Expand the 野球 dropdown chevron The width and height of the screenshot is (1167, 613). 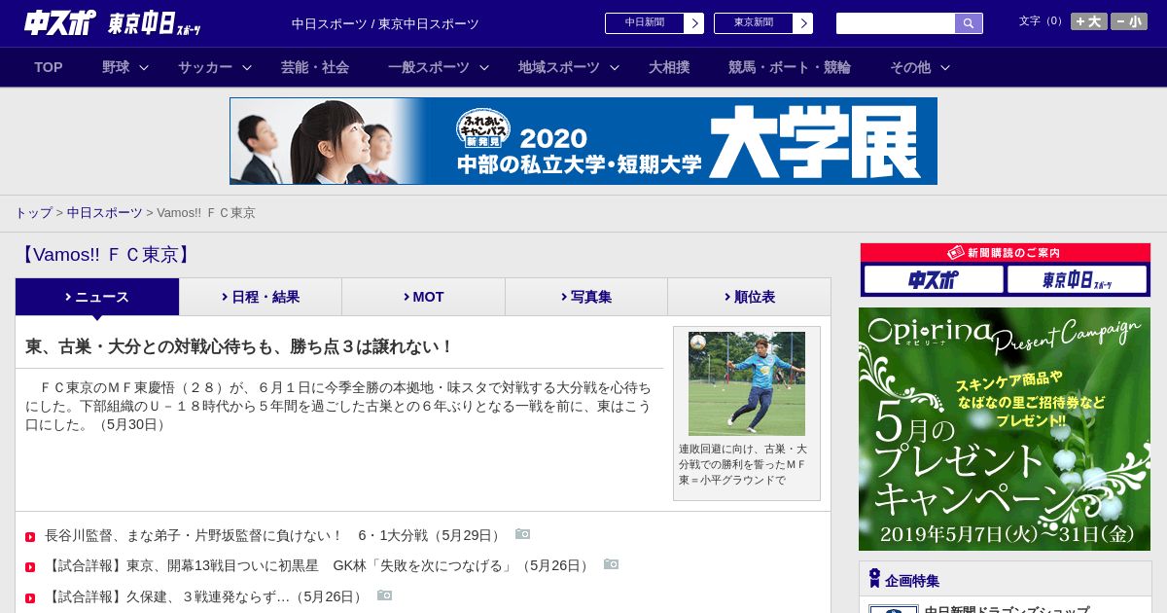[144, 67]
